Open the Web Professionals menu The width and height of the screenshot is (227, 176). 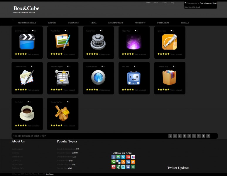coord(27,23)
